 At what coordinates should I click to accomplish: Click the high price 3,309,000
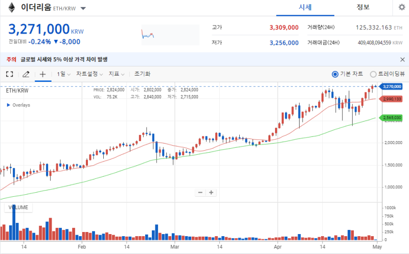point(284,28)
